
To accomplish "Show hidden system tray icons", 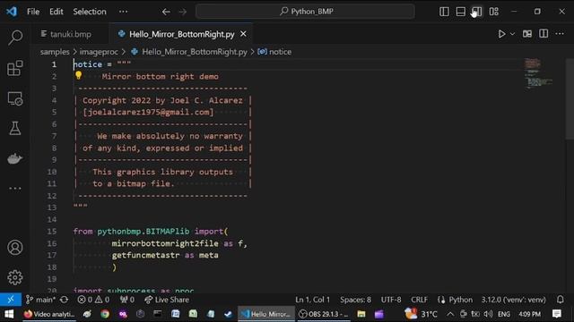I will [x=450, y=314].
